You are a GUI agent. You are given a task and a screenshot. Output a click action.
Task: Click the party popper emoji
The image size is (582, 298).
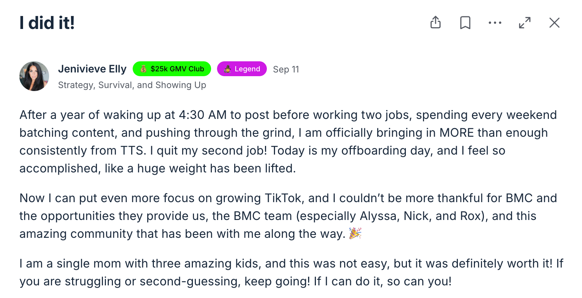pyautogui.click(x=355, y=233)
